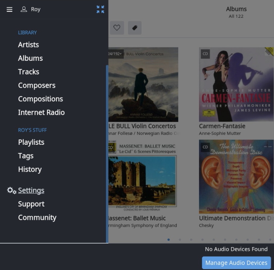The height and width of the screenshot is (270, 274).
Task: Jump to the third page indicator dot
Action: tap(191, 239)
